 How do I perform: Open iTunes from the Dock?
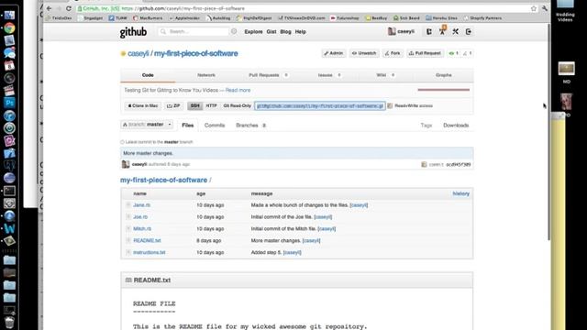(9, 115)
